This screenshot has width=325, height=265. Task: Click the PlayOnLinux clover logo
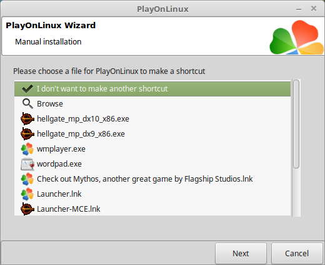296,38
